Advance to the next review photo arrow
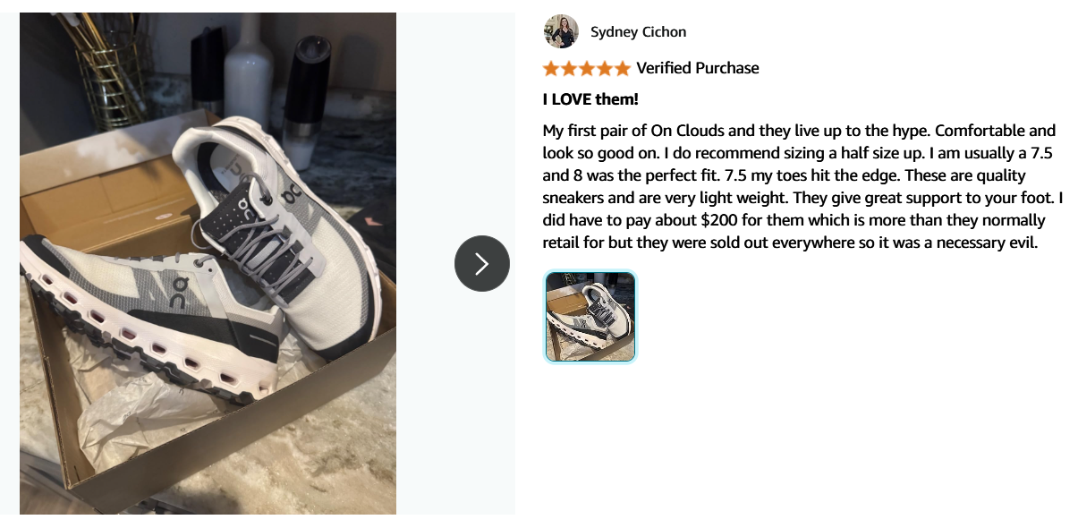 coord(482,263)
